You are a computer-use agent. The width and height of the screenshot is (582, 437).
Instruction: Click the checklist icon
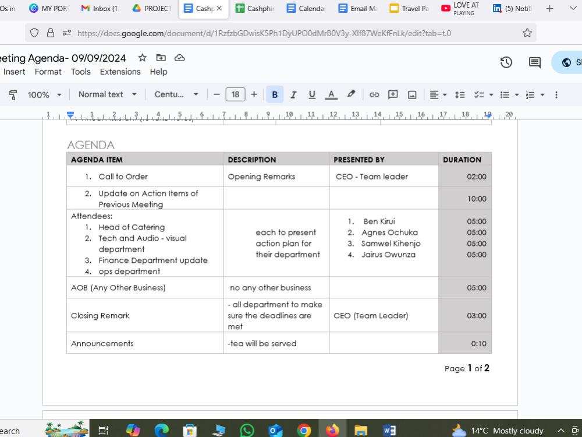click(479, 95)
